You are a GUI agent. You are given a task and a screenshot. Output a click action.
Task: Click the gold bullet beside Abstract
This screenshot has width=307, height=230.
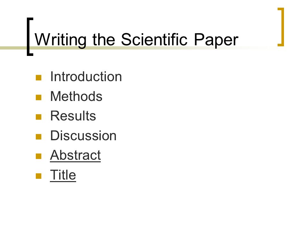click(39, 157)
